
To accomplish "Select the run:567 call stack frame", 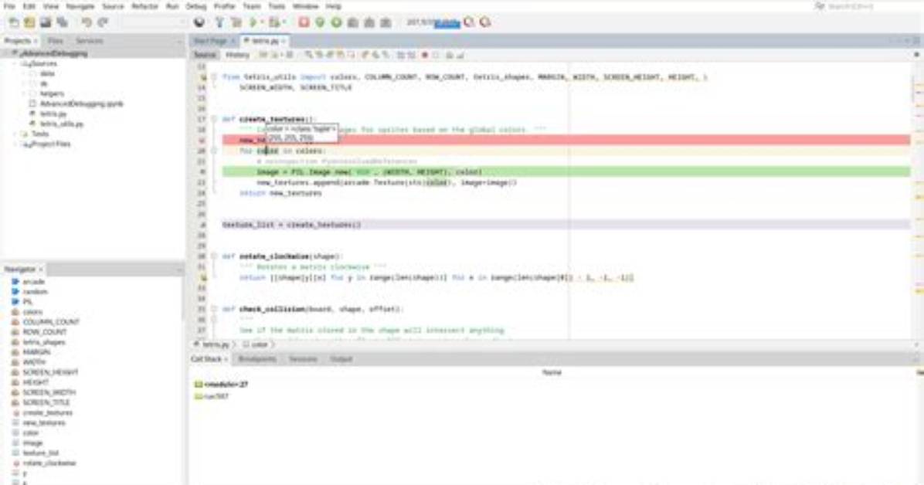I will 216,397.
